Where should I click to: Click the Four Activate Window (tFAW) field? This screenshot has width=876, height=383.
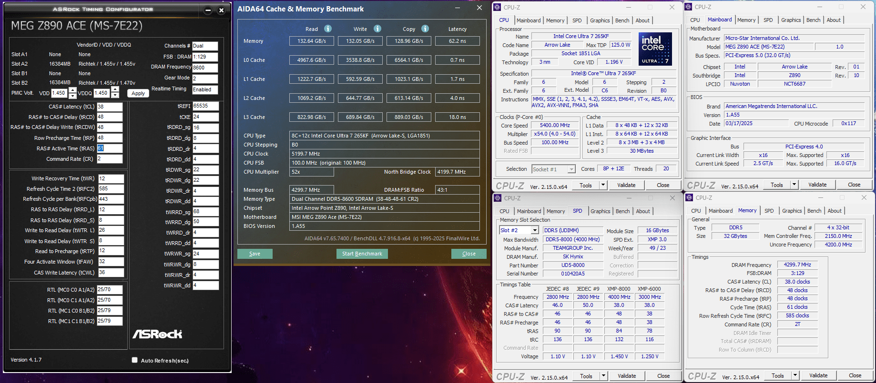coord(111,262)
